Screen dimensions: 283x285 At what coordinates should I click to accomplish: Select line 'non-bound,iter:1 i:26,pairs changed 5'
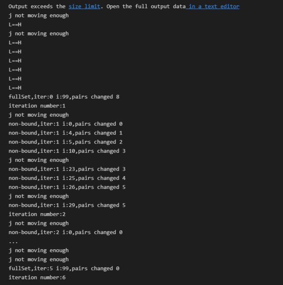tap(67, 187)
